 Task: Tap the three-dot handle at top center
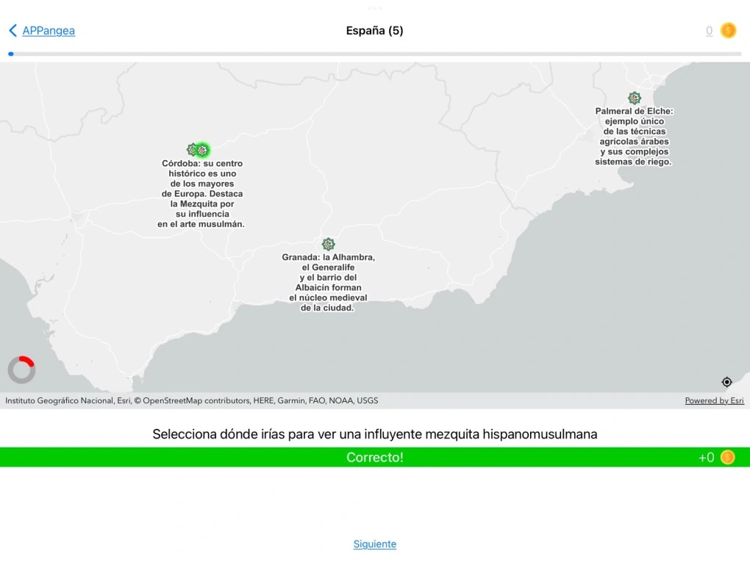tap(375, 8)
